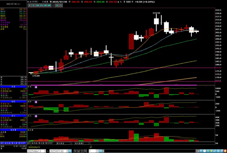The width and height of the screenshot is (227, 153).
Task: Click the 2025/07/30 date box in the left panel
Action: coord(13,4)
